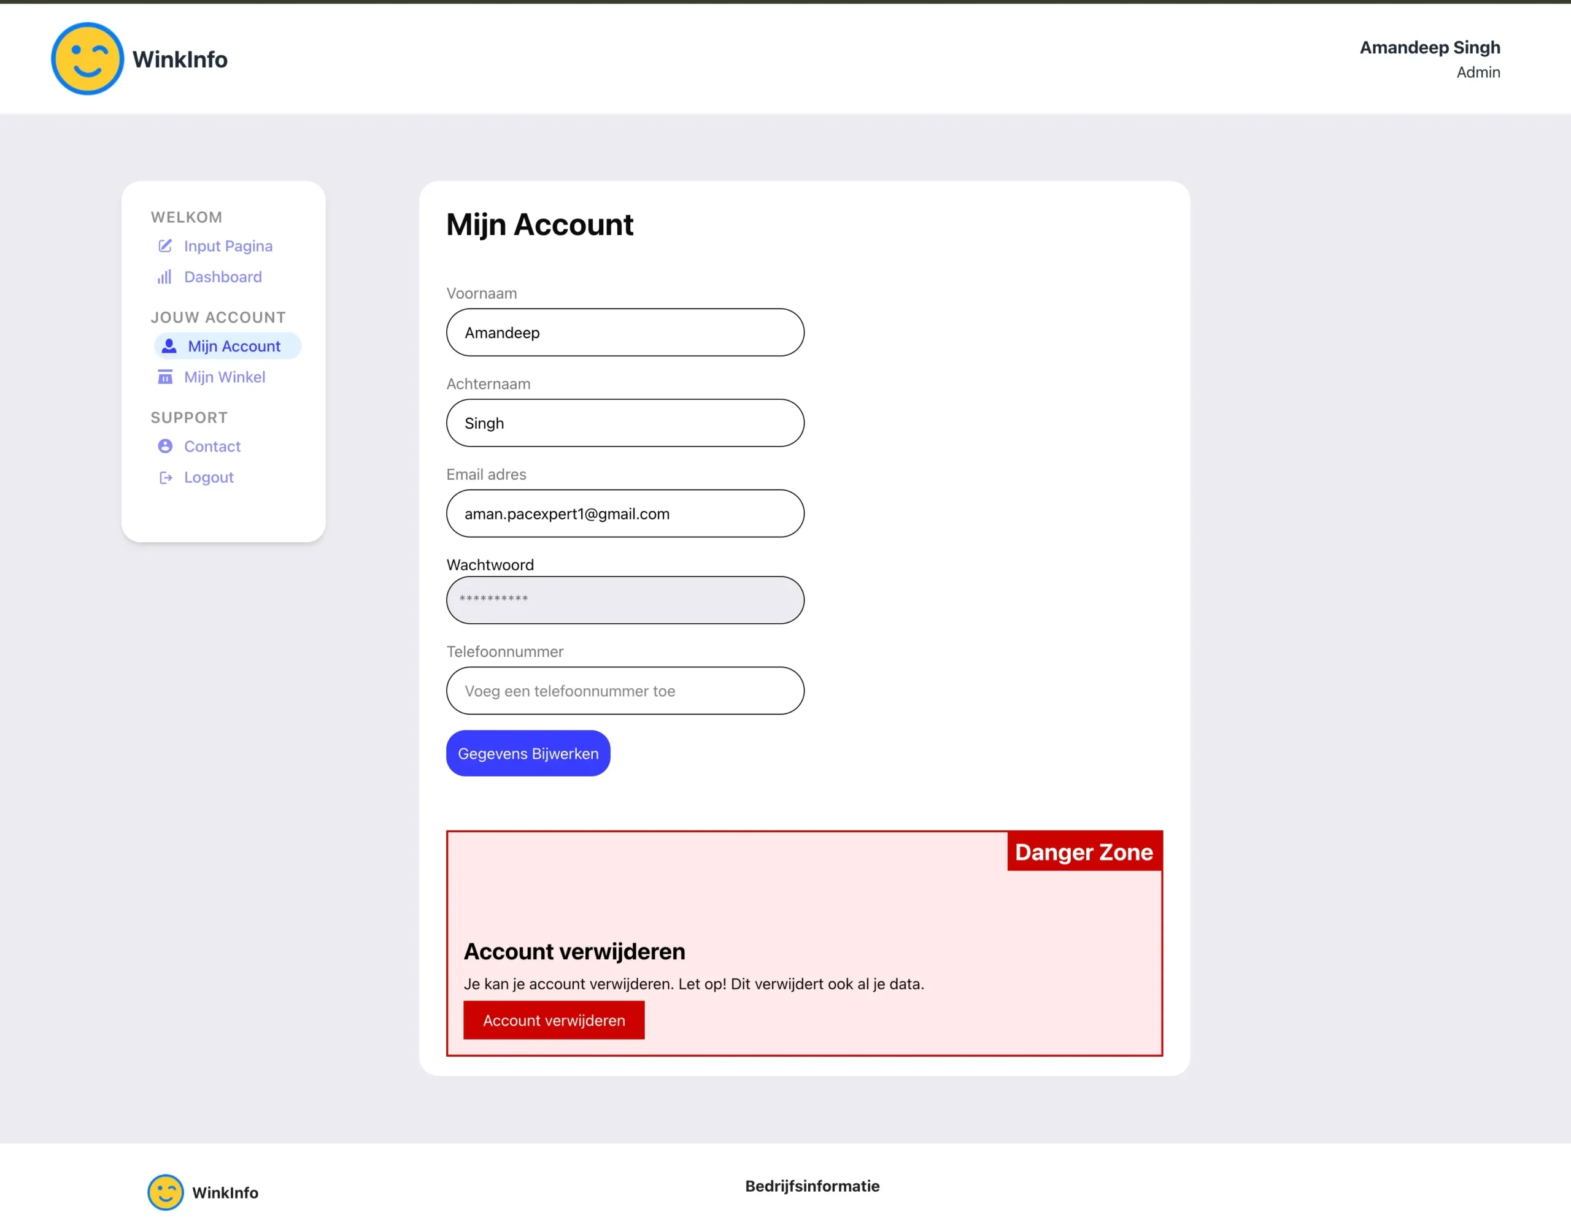
Task: Click the Dashboard bar chart icon
Action: (165, 277)
